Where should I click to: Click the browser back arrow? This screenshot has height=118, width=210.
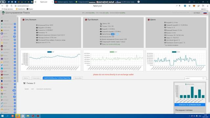[2, 6]
